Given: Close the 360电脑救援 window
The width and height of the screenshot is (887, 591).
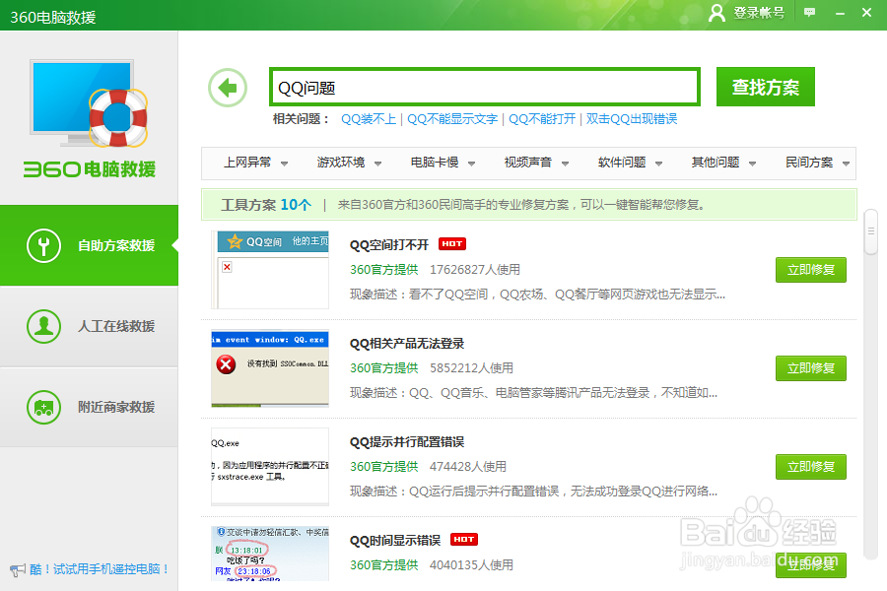Looking at the screenshot, I should click(x=866, y=12).
